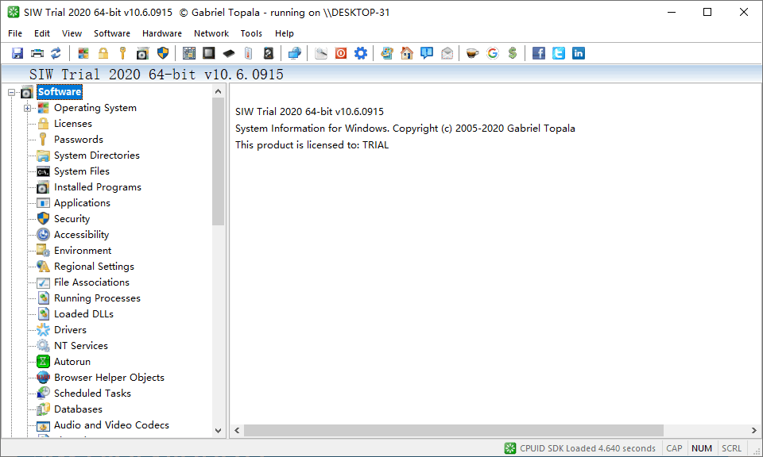This screenshot has width=763, height=457.
Task: Click the key Passwords toolbar icon
Action: (122, 53)
